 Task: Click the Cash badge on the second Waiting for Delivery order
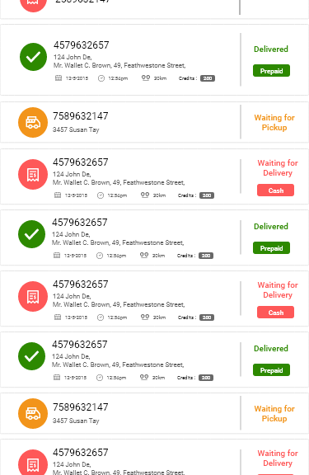click(275, 313)
